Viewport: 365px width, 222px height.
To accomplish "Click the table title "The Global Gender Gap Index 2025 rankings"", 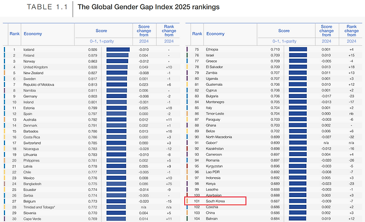I will click(x=149, y=7).
